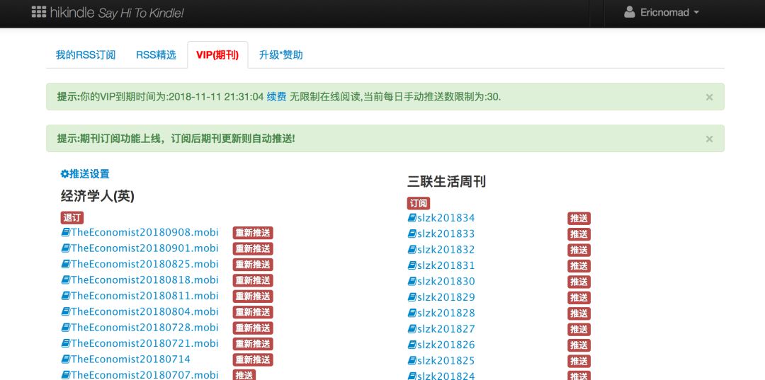Click 重新推送 for TheEconomist20180804.mobi
Viewport: 765px width, 380px height.
tap(253, 312)
